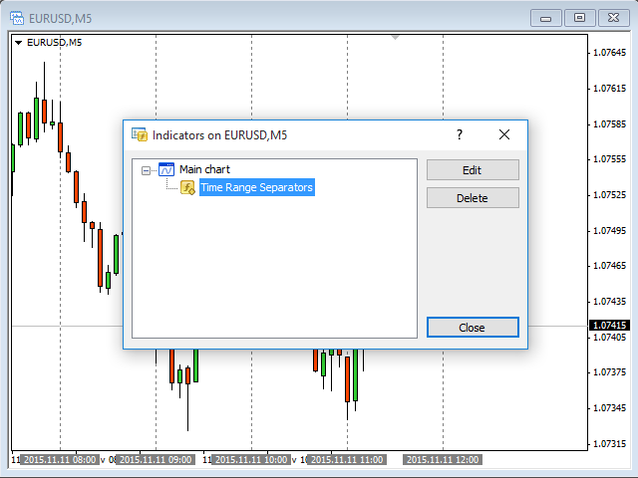Minimize the EURUSD,M5 chart window
Viewport: 638px width, 478px height.
tap(545, 17)
